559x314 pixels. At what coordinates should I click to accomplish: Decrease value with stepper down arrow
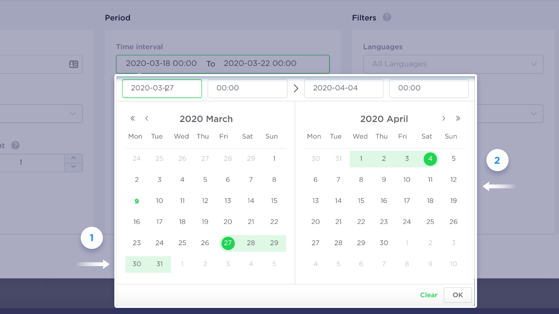click(73, 167)
